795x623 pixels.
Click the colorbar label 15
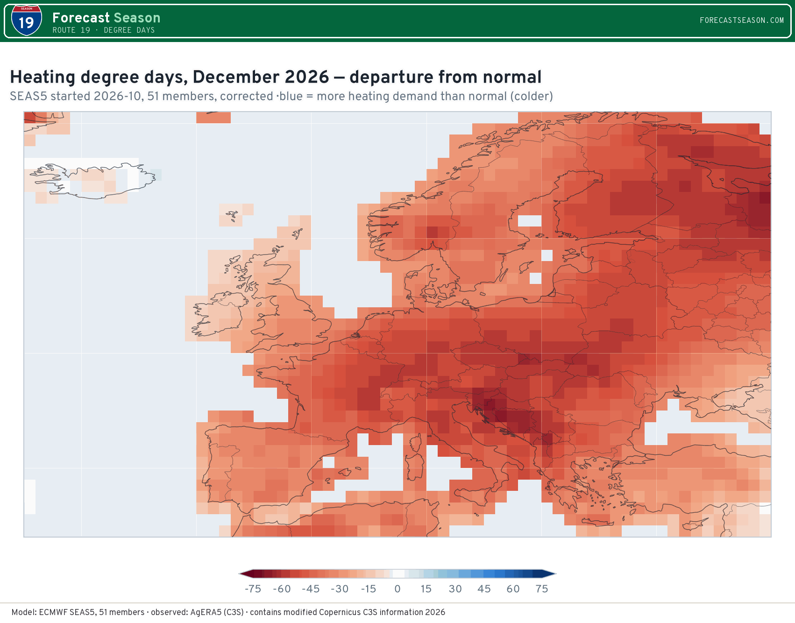tap(426, 588)
